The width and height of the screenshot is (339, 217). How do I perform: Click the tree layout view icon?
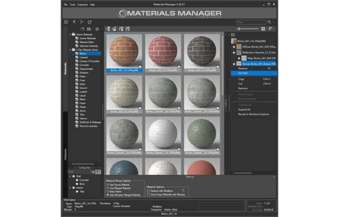pyautogui.click(x=89, y=29)
